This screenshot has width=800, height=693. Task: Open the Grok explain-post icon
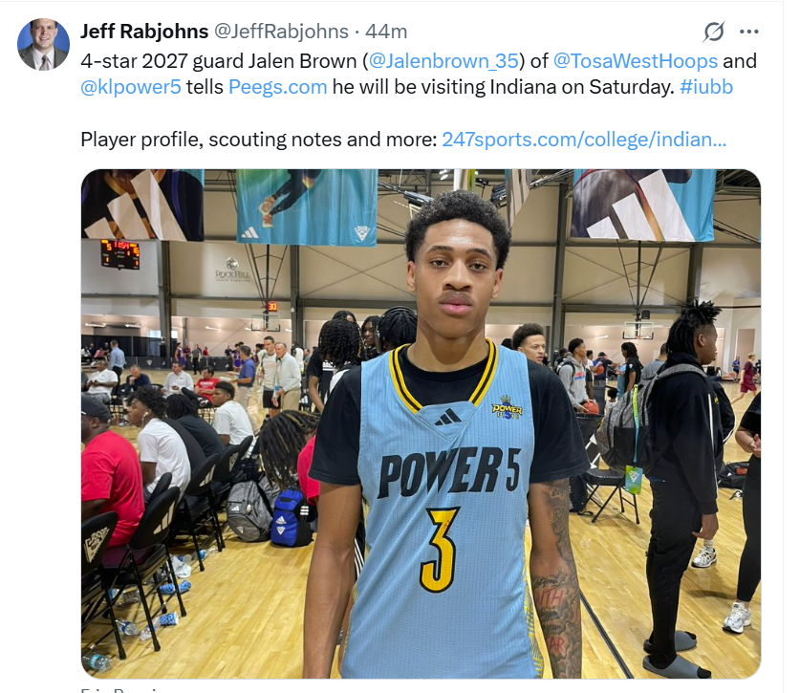pos(713,32)
